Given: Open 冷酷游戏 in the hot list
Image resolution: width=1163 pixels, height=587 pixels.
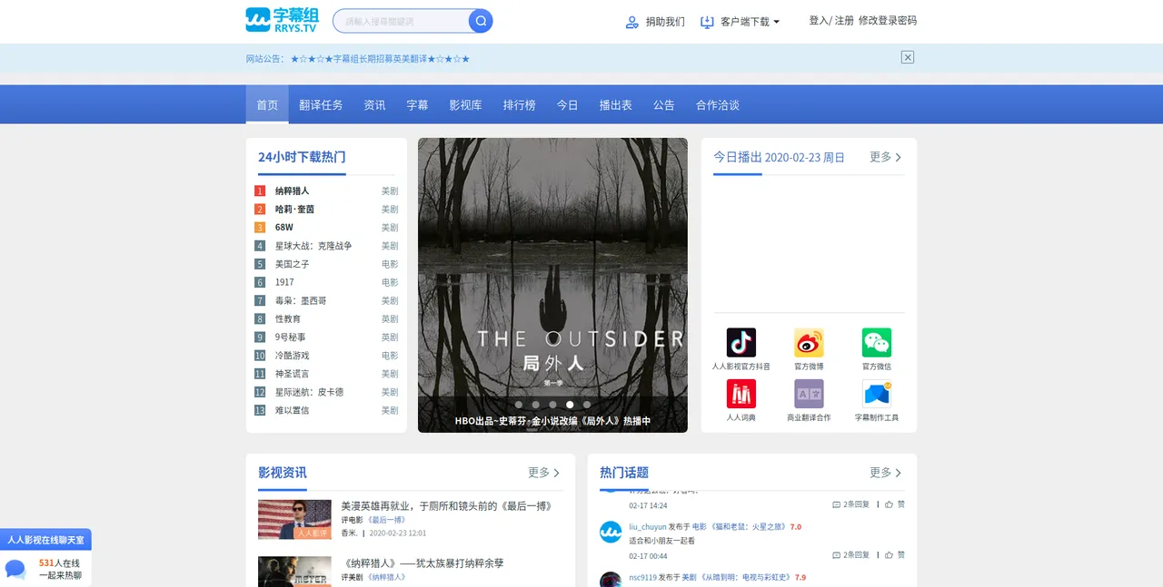Looking at the screenshot, I should click(292, 356).
